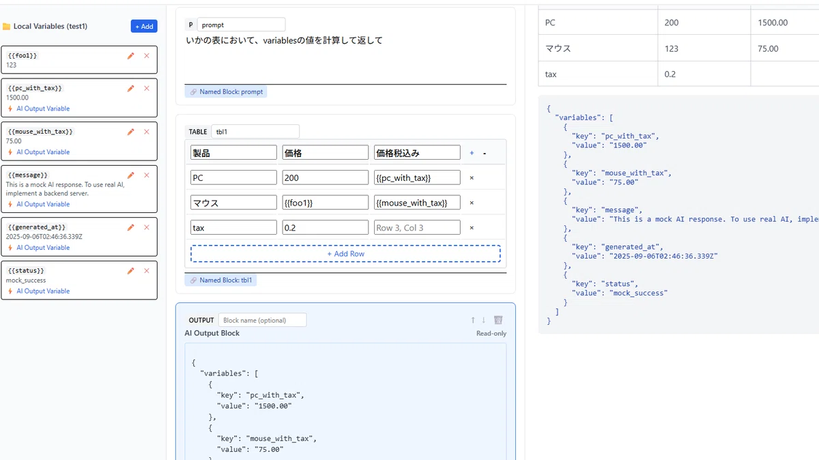Click AI Output Variable link under {{generated_at}}
This screenshot has width=819, height=460.
pos(43,248)
